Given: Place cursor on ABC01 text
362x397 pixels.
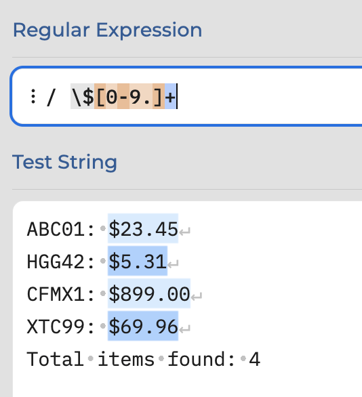Looking at the screenshot, I should coord(56,229).
